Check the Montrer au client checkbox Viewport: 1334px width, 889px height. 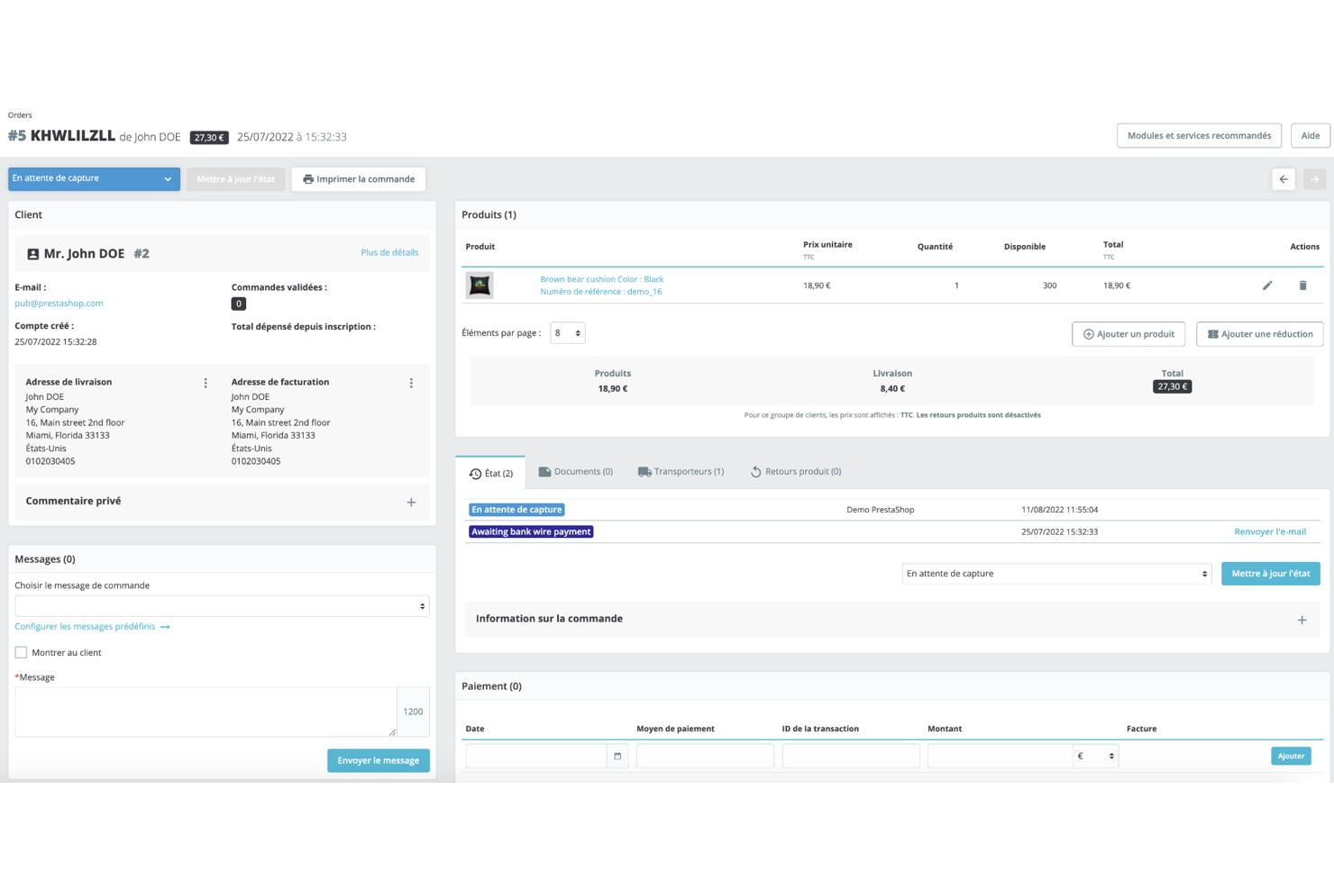click(21, 652)
